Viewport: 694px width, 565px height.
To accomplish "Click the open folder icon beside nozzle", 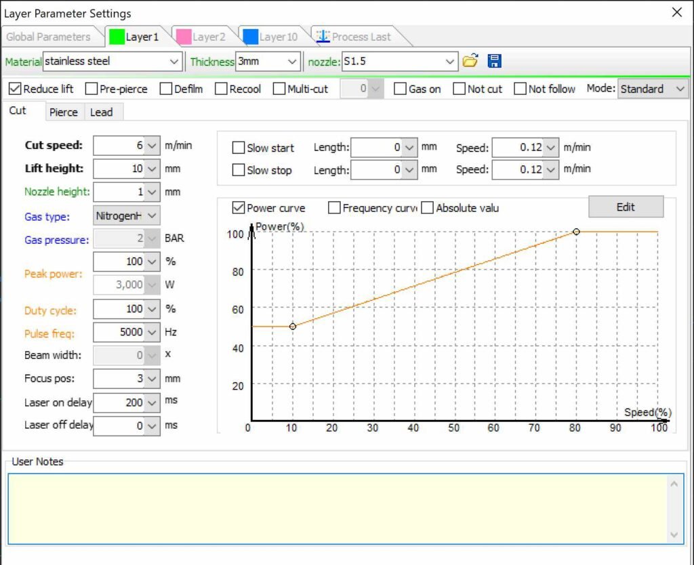I will click(470, 62).
